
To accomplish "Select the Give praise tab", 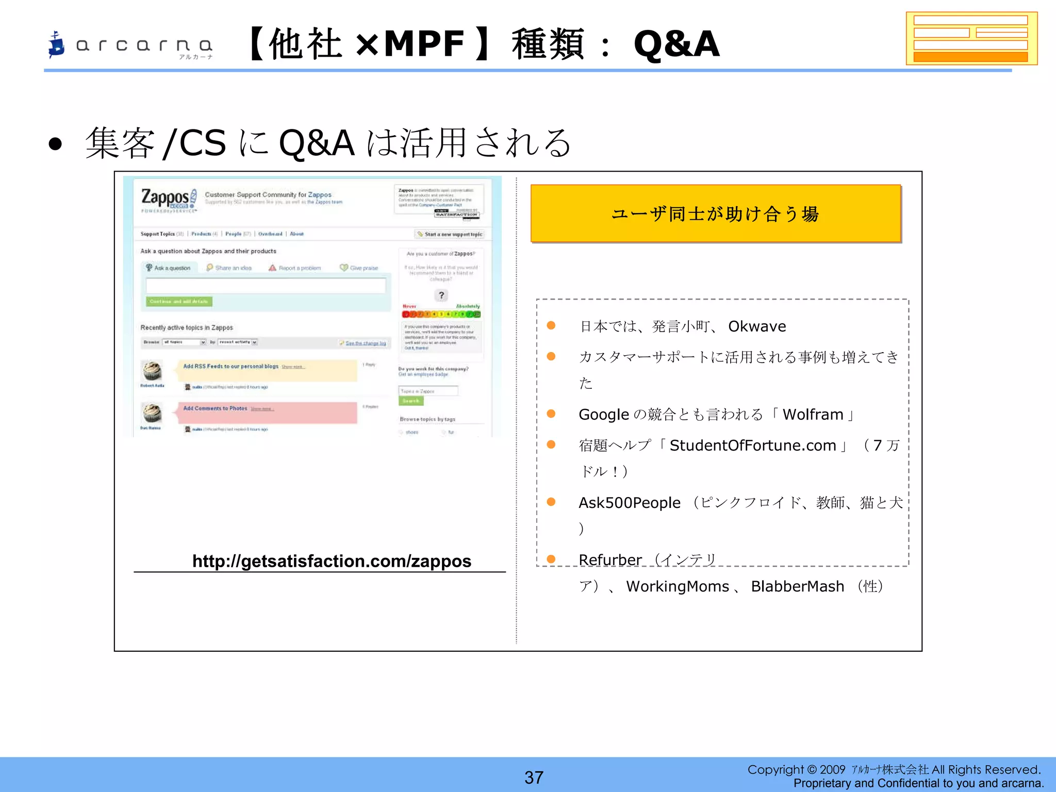I will [x=359, y=268].
